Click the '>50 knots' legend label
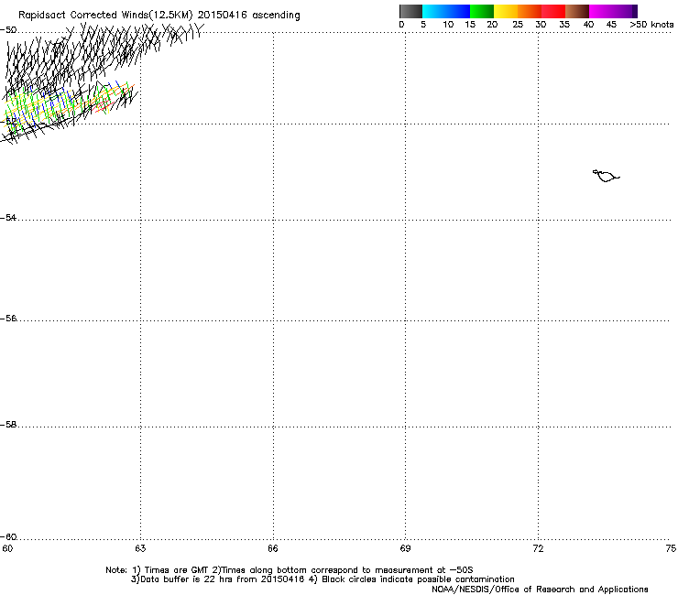678x595 pixels. coord(651,25)
